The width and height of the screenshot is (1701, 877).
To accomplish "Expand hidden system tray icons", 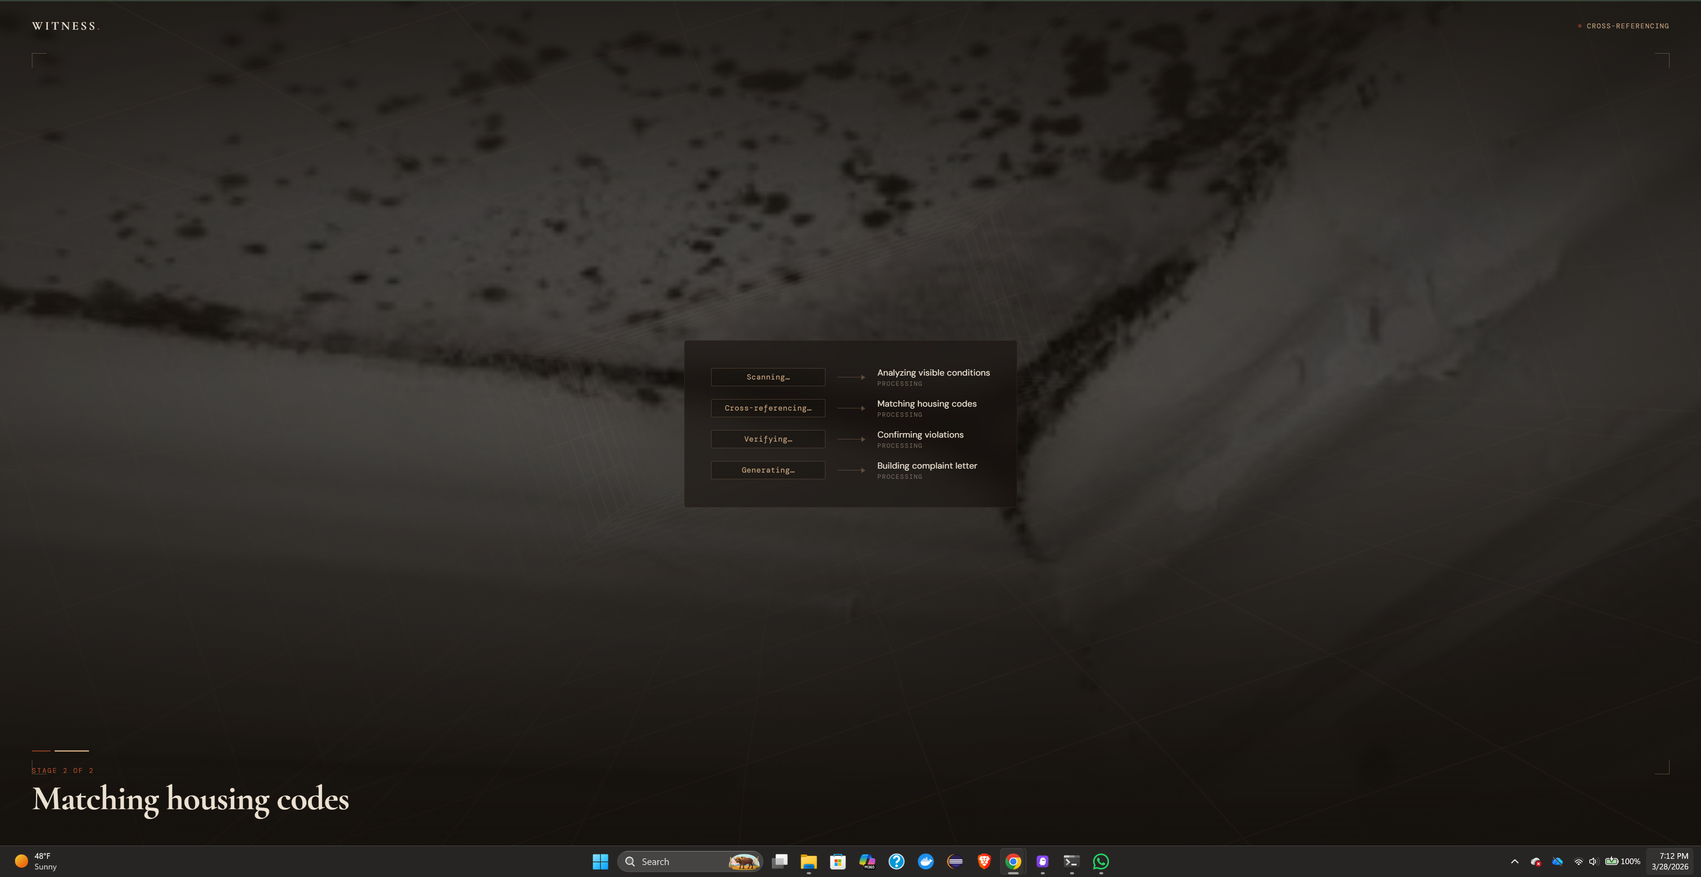I will 1515,861.
